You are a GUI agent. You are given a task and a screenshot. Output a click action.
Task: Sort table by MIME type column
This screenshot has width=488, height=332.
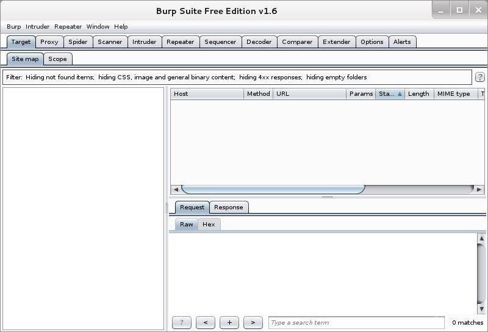[x=455, y=94]
